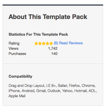Click the Views label
The image size is (108, 109).
[x=14, y=49]
